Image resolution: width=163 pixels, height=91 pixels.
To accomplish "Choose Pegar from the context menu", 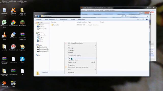I will pos(80,58).
